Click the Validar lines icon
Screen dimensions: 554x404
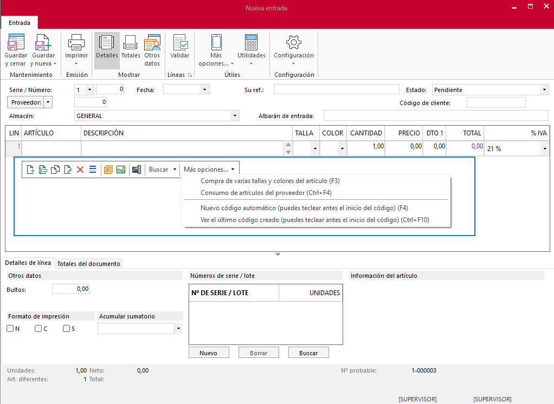tap(180, 42)
